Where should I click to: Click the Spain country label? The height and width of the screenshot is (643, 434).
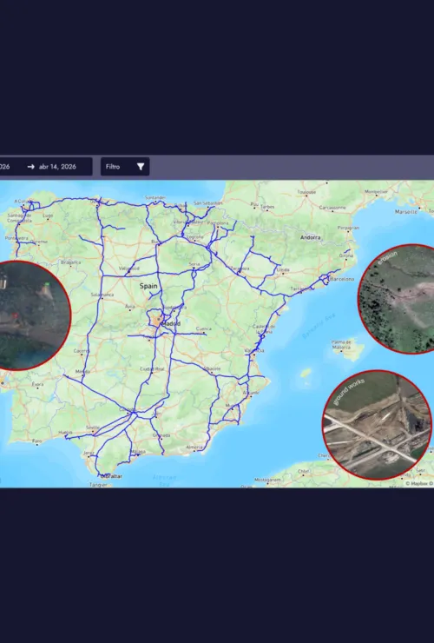click(x=148, y=286)
